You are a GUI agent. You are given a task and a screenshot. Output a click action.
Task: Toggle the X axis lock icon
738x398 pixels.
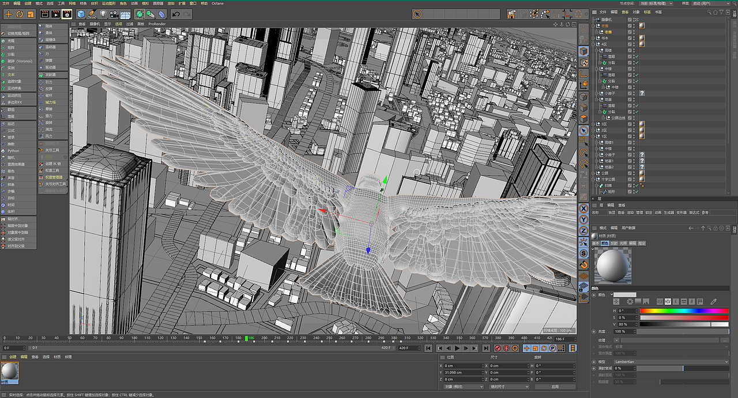point(583,208)
